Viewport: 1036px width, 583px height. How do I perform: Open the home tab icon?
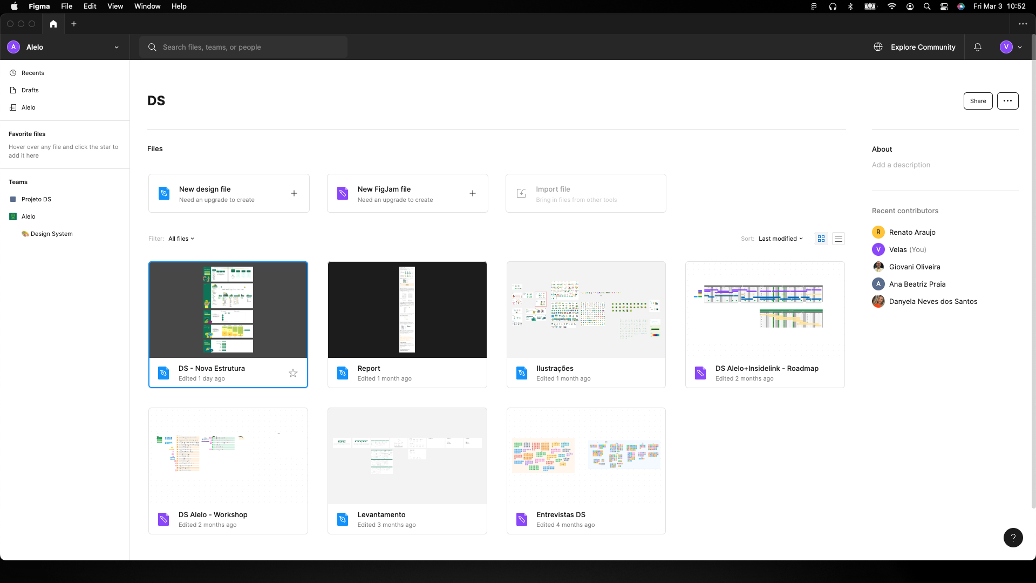[x=53, y=24]
